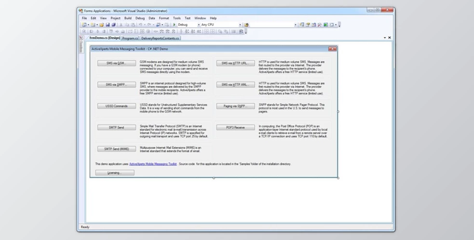Open the Toolbox hammer-and-wrench toolbar icon
The height and width of the screenshot is (240, 474).
coord(320,25)
